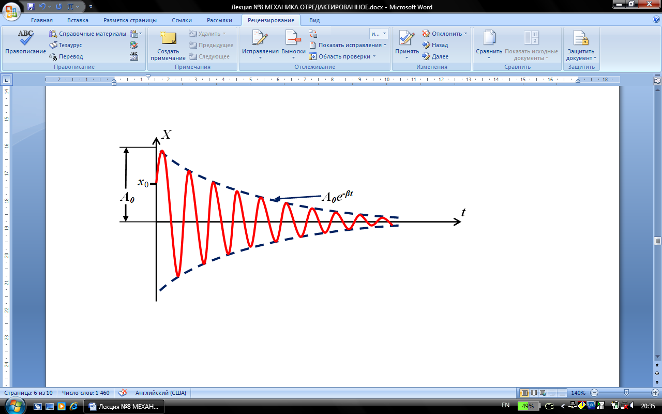Switch to Print Layout view
The image size is (662, 414).
click(524, 393)
